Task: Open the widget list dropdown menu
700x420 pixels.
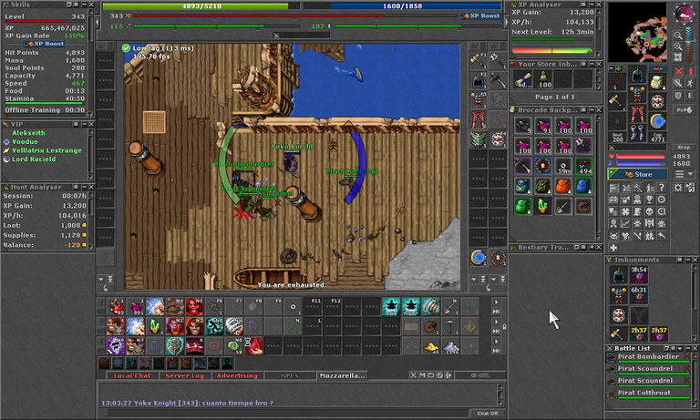Action: (684, 174)
